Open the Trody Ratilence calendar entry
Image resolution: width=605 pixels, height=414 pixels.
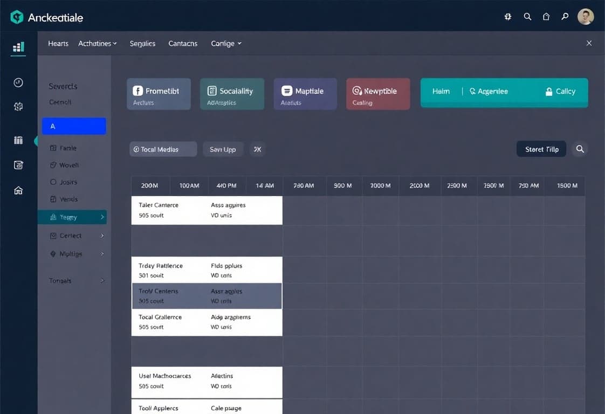(x=207, y=270)
